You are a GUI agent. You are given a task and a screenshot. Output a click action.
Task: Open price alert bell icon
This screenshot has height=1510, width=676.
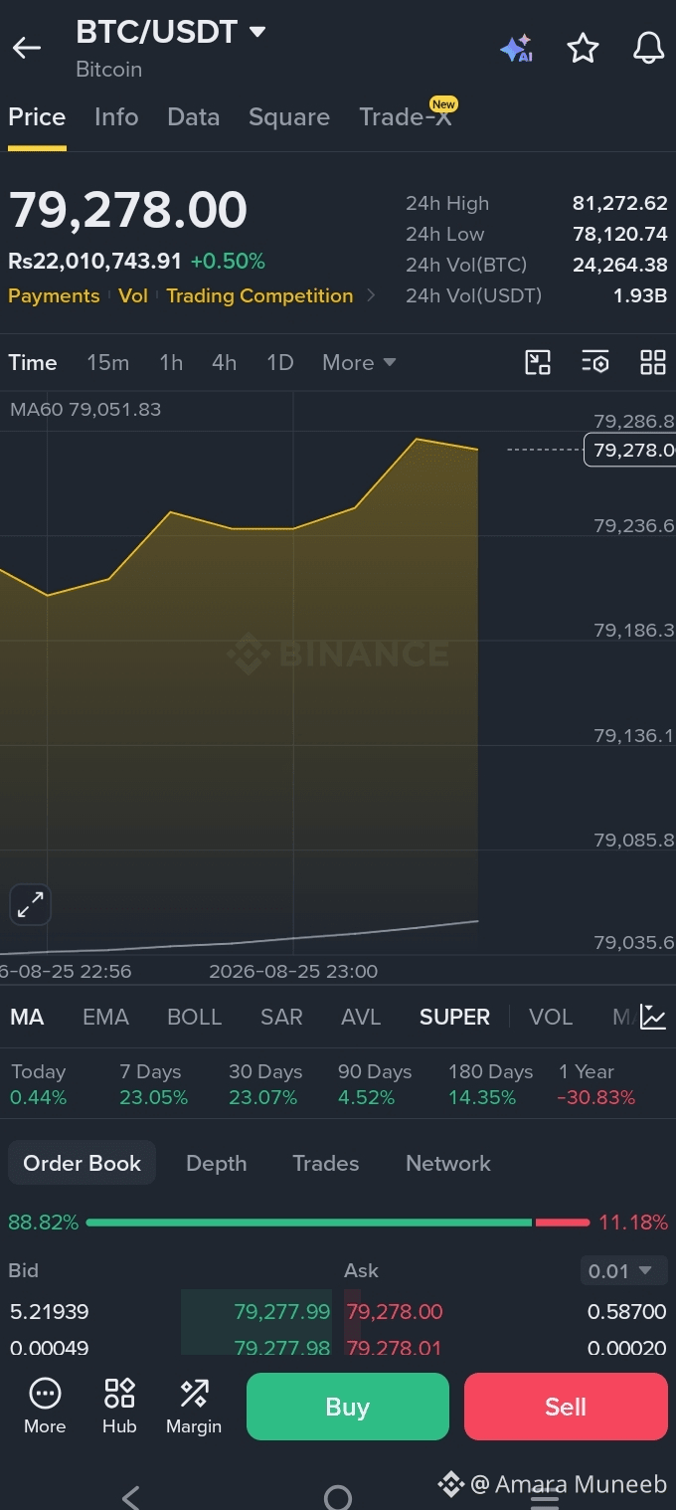648,49
